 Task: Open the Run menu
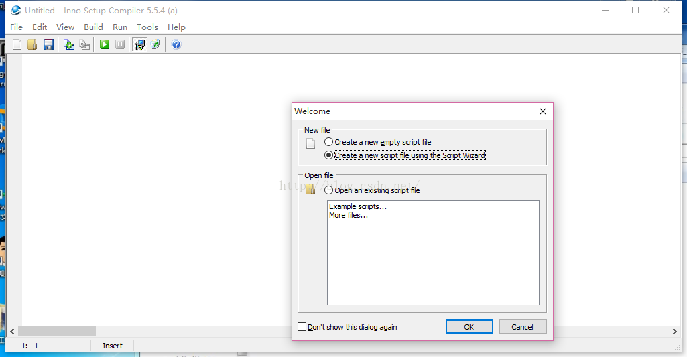tap(119, 27)
